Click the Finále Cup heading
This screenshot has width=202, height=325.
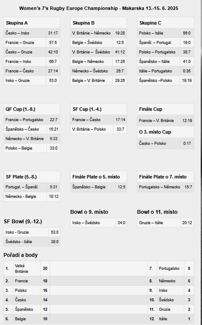pyautogui.click(x=151, y=109)
